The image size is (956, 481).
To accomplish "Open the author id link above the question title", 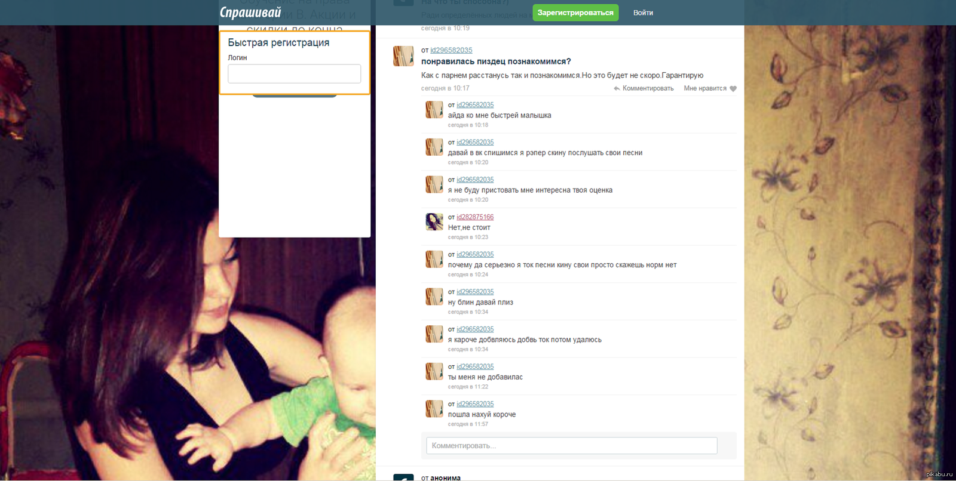I will [451, 50].
